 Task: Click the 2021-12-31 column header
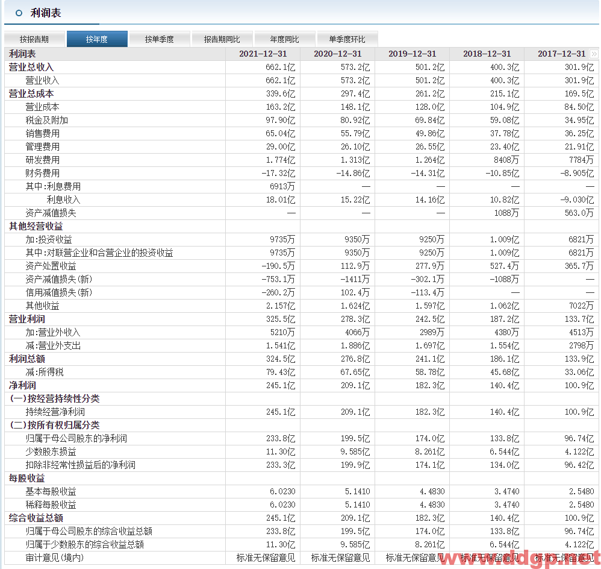tap(263, 54)
